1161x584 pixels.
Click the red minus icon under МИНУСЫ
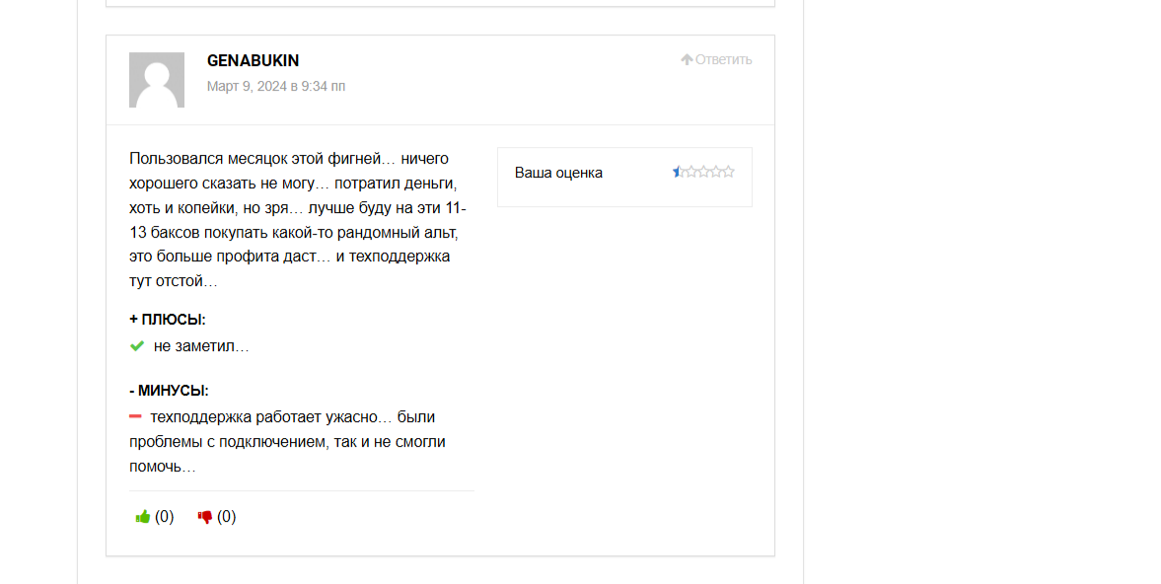pyautogui.click(x=135, y=416)
